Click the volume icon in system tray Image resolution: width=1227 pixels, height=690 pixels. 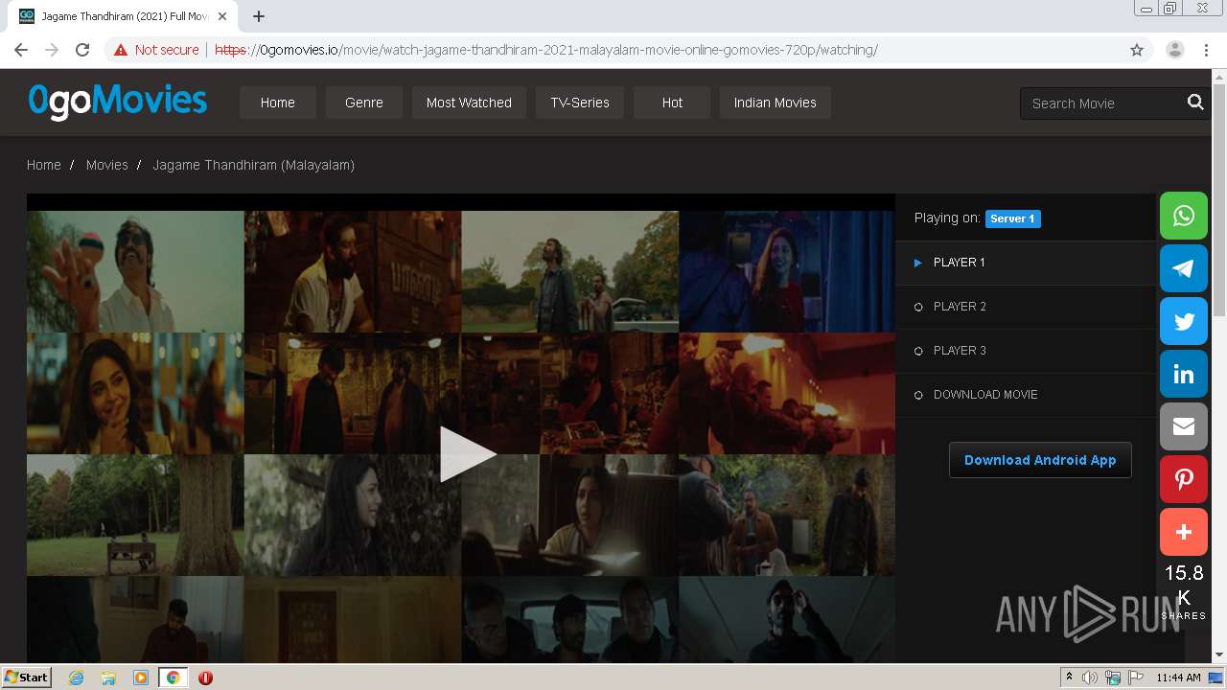click(1090, 678)
